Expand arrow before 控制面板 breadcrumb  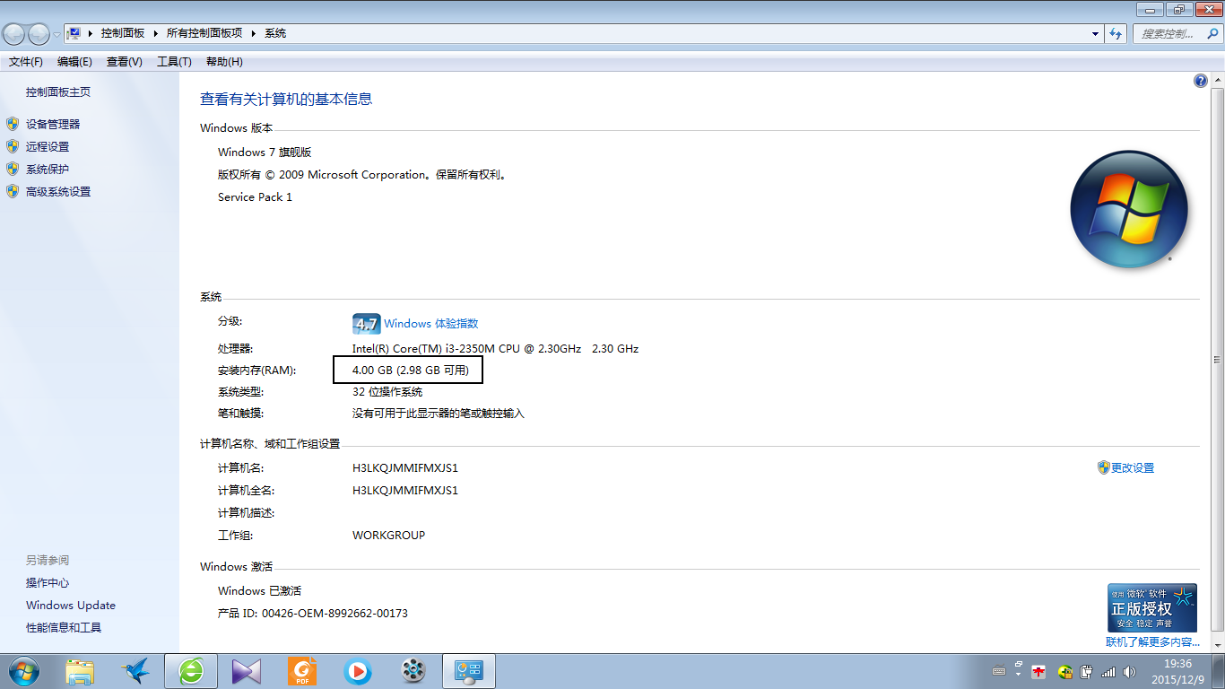coord(91,32)
